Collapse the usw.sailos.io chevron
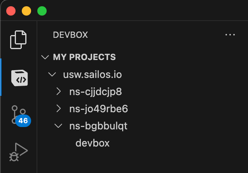The width and height of the screenshot is (248, 173). coord(52,74)
